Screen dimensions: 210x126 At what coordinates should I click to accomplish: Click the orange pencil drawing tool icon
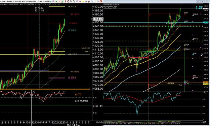click(x=59, y=1)
